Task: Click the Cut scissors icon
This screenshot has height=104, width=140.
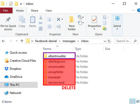Action: click(x=41, y=17)
